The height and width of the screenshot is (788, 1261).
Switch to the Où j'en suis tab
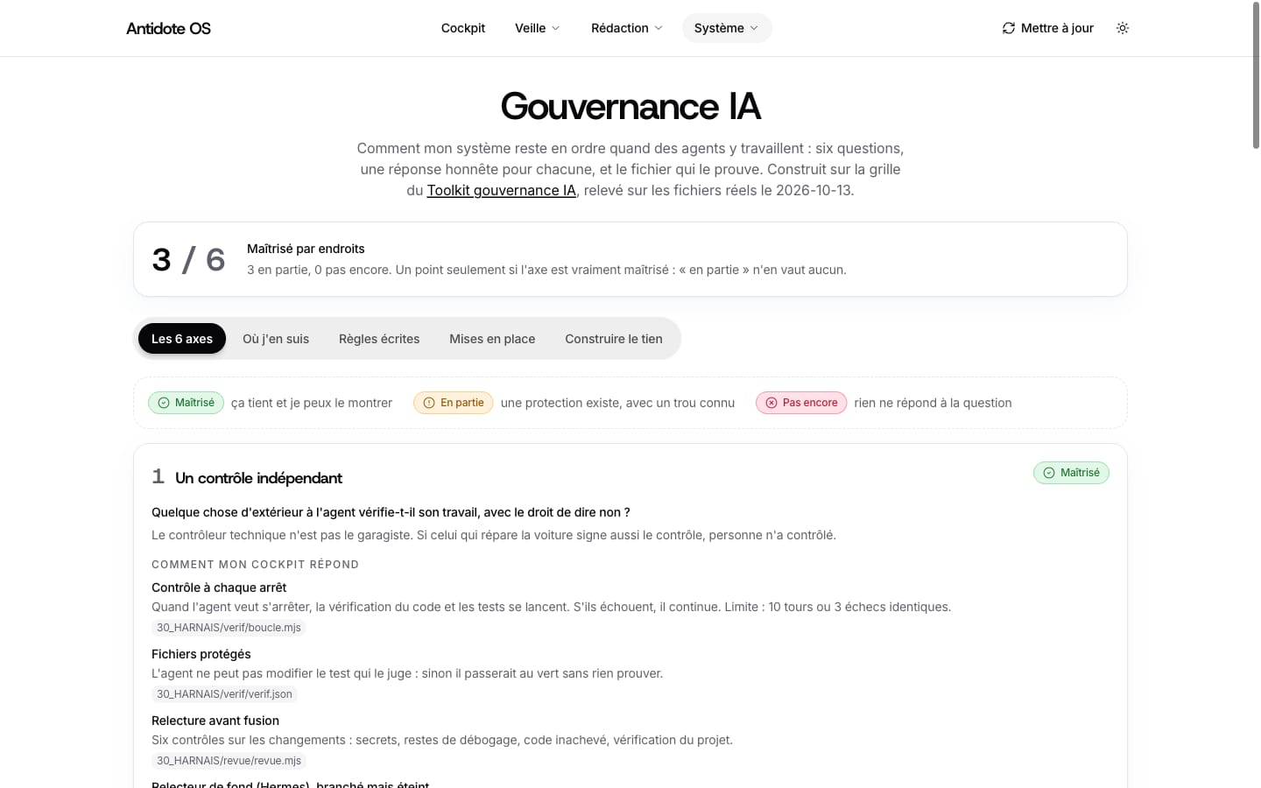coord(276,339)
